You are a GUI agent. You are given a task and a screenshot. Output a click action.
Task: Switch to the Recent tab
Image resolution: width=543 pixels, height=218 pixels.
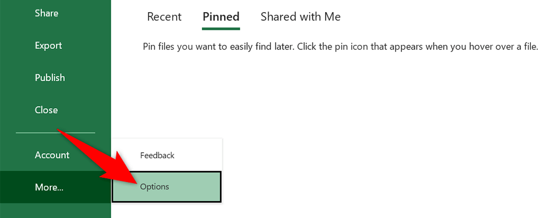click(164, 17)
